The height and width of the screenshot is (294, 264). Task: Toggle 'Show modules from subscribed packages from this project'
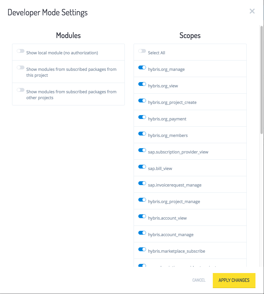pos(20,67)
